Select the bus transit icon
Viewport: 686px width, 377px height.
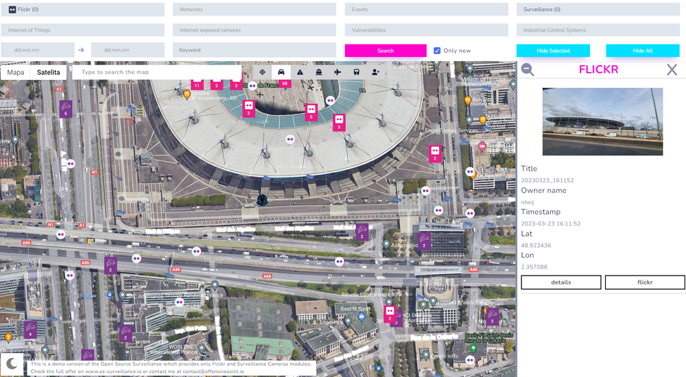[357, 72]
